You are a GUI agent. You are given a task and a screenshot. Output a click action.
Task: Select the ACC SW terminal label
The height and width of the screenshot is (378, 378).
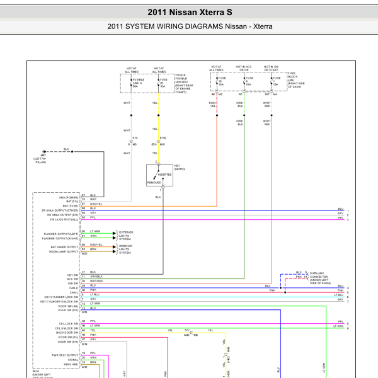[x=72, y=279]
